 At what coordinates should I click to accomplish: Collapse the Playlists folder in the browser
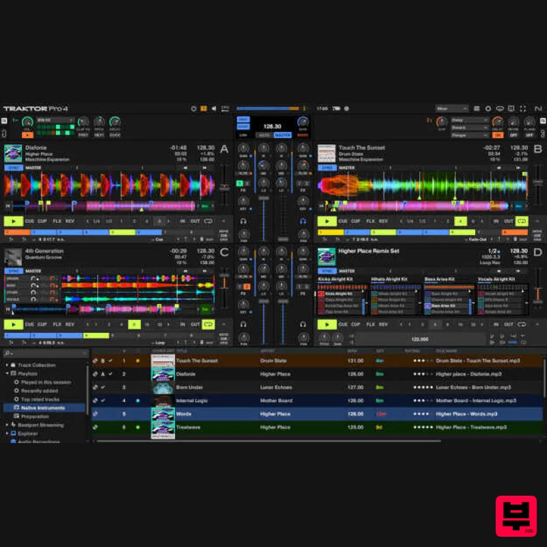pyautogui.click(x=8, y=373)
